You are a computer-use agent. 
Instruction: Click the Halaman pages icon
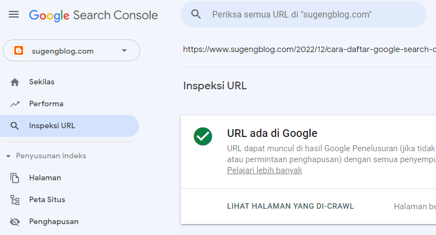coord(15,178)
